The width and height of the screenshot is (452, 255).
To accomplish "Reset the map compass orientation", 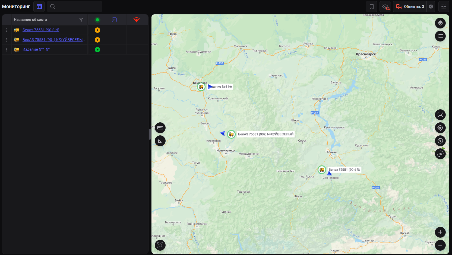I will [440, 141].
